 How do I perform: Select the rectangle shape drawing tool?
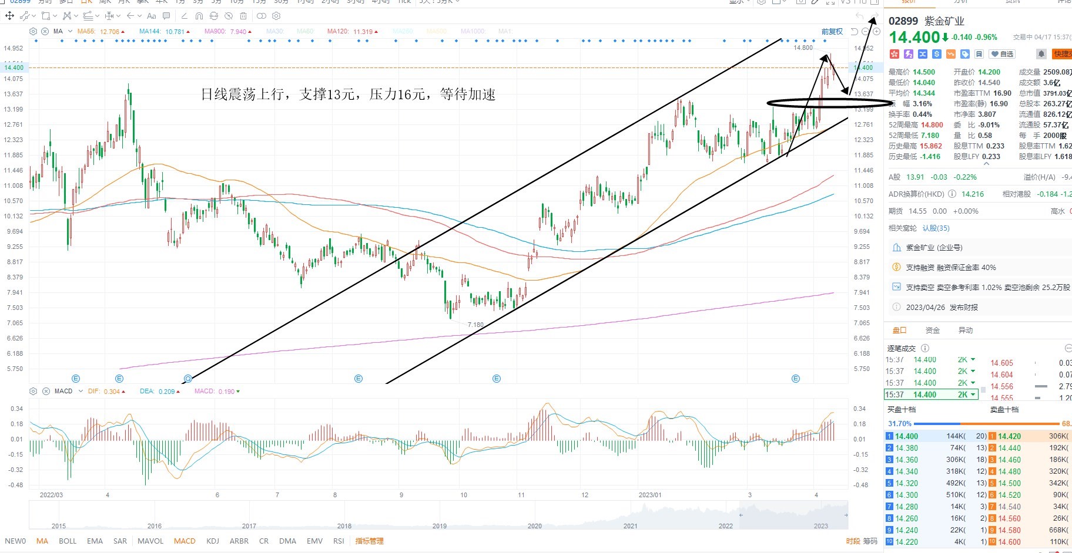(x=45, y=16)
